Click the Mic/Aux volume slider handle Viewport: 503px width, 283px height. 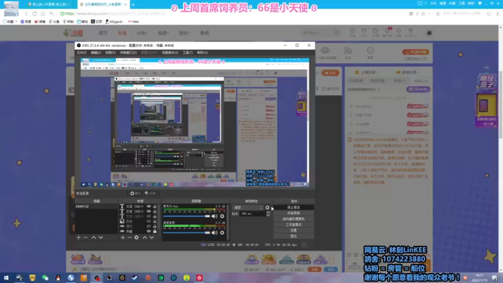pos(207,216)
